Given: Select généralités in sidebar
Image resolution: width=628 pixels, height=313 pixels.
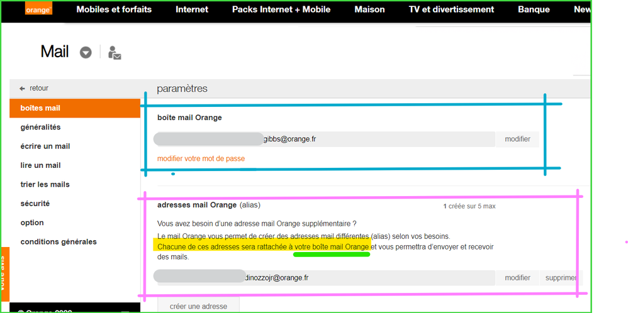Looking at the screenshot, I should click(40, 127).
